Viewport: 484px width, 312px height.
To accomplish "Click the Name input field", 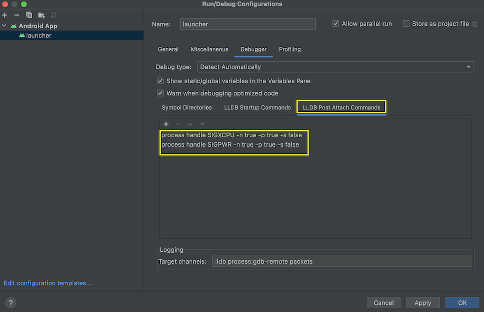I will [248, 24].
